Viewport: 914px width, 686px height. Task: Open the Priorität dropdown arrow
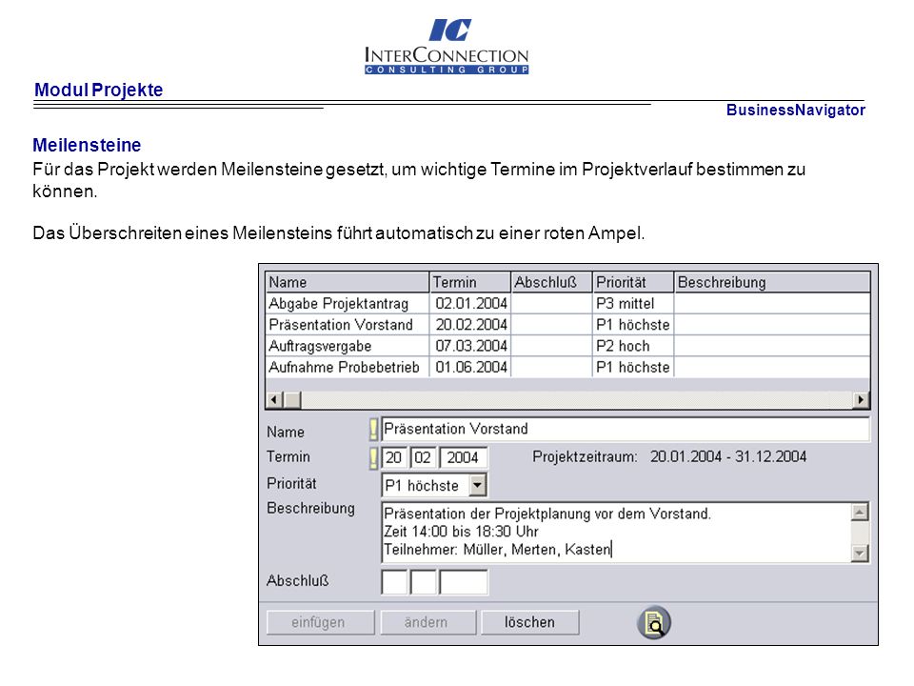click(477, 485)
